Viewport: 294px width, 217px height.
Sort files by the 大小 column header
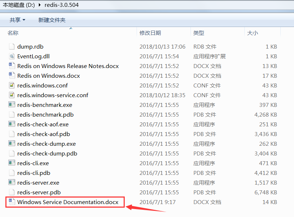click(253, 33)
